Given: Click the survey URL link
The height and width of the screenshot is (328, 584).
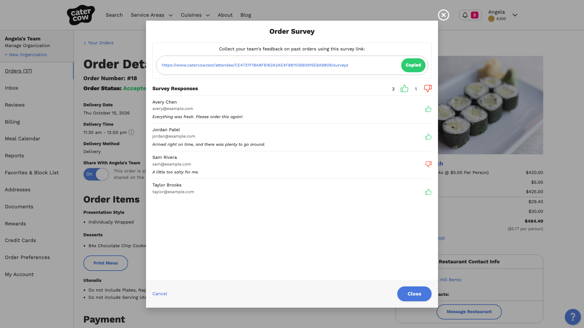Looking at the screenshot, I should pyautogui.click(x=255, y=65).
